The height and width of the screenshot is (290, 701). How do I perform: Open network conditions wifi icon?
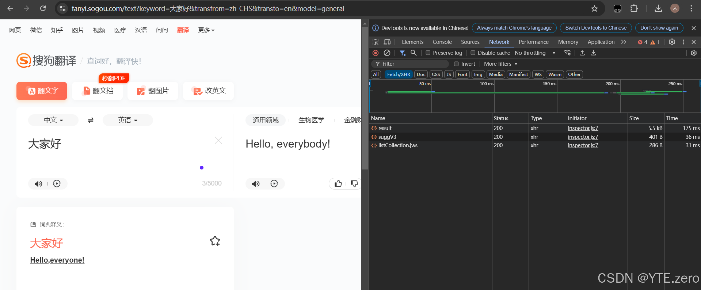tap(567, 53)
